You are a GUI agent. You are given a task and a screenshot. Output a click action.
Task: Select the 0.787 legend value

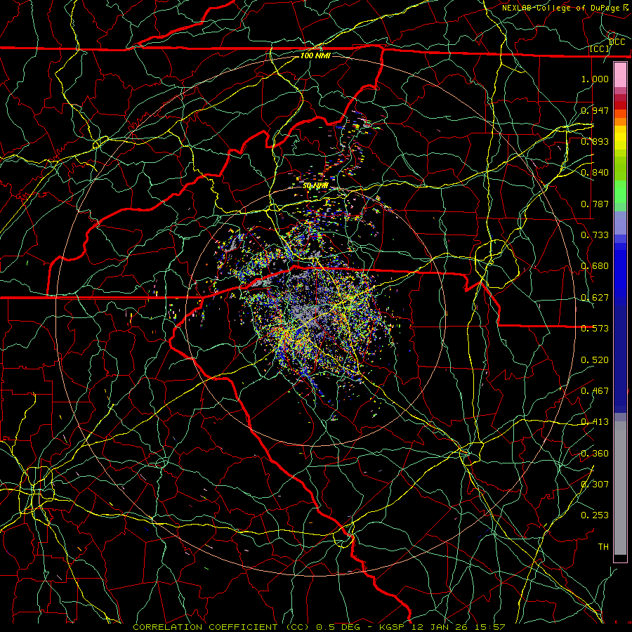coord(595,204)
